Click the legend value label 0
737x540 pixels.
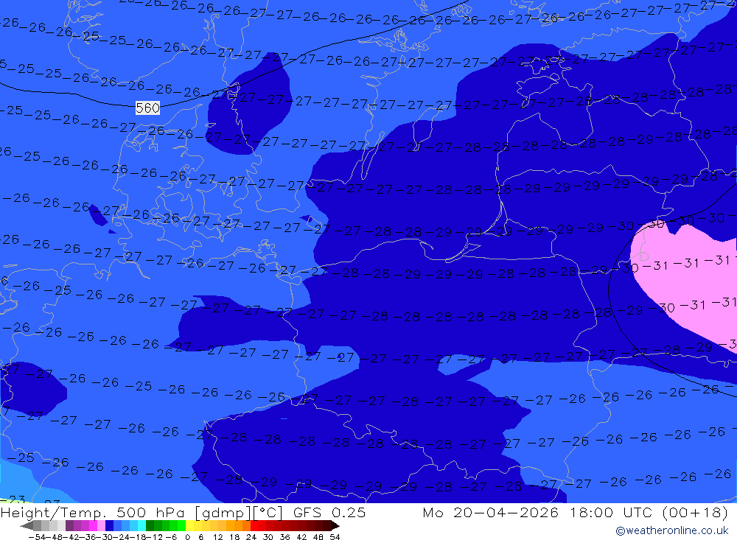(x=187, y=537)
